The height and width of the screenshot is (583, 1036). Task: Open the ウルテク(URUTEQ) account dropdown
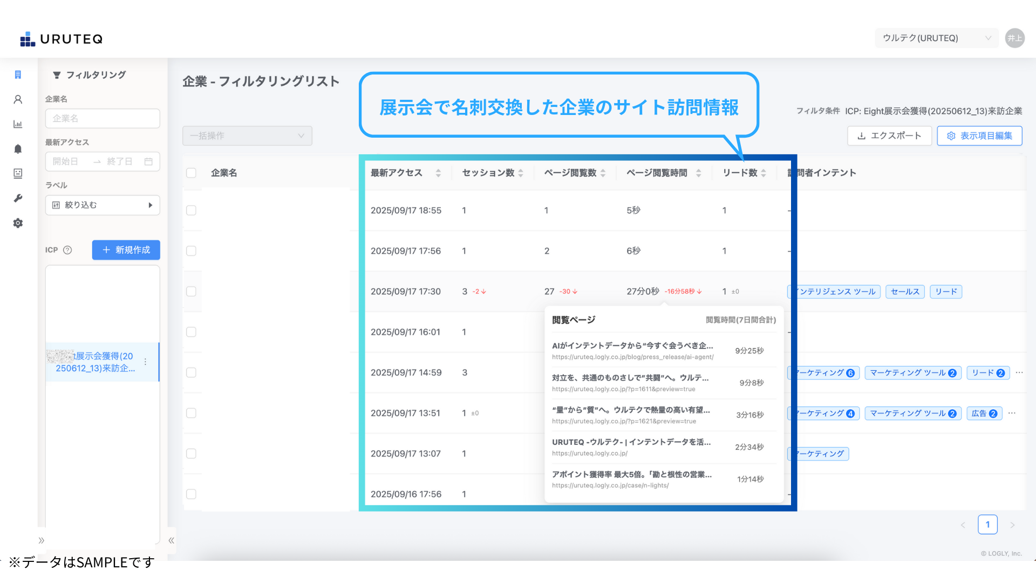[937, 38]
